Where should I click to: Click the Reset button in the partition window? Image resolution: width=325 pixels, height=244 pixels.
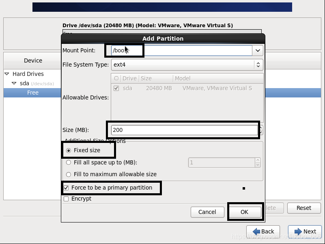point(304,208)
